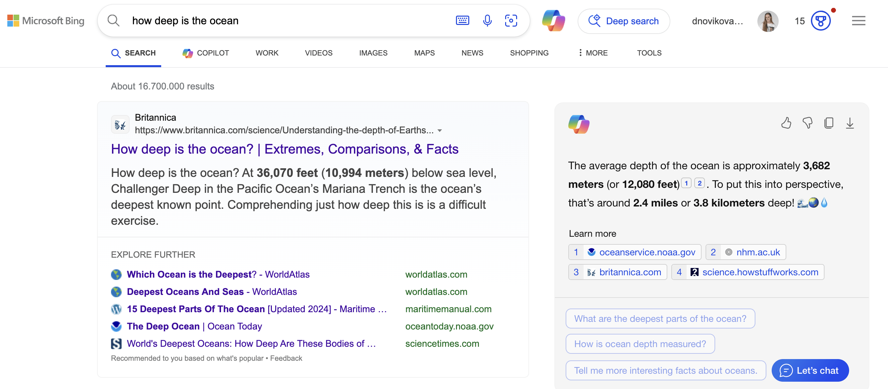Like the Copilot answer with thumbs up
Image resolution: width=888 pixels, height=389 pixels.
coord(786,123)
